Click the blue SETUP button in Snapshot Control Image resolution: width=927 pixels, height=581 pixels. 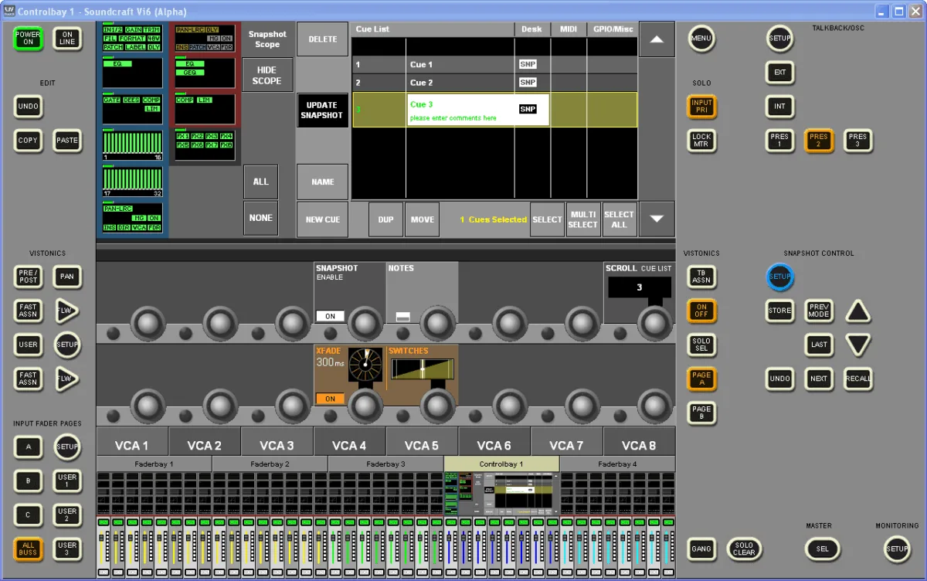(x=779, y=277)
